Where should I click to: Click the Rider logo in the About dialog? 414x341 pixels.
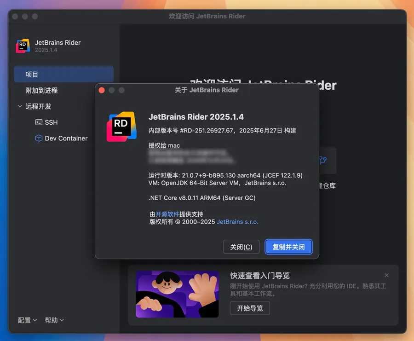coord(121,127)
